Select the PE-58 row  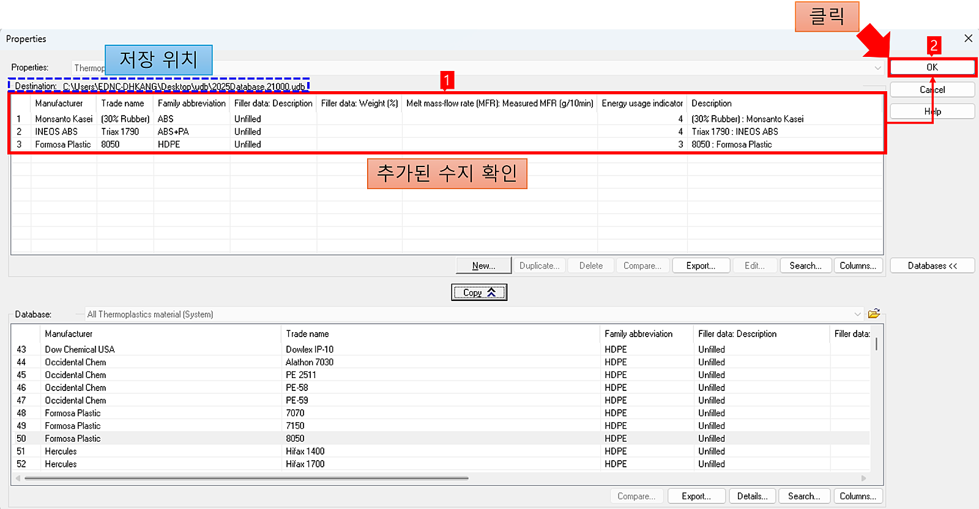pos(441,388)
